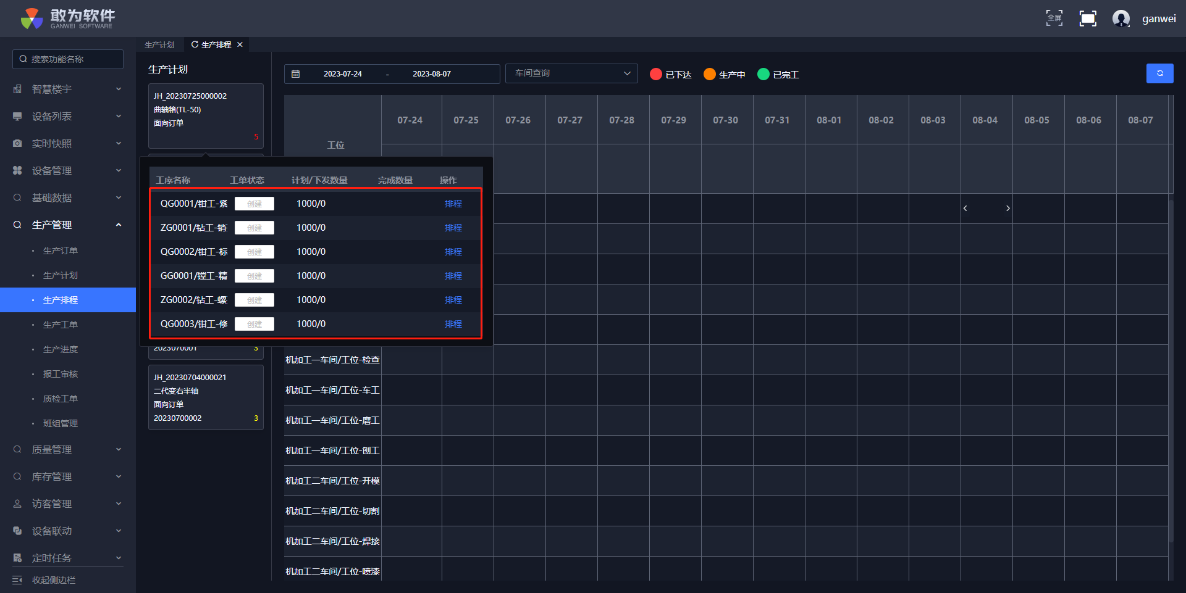
Task: Click the blue refresh button
Action: (x=1159, y=73)
